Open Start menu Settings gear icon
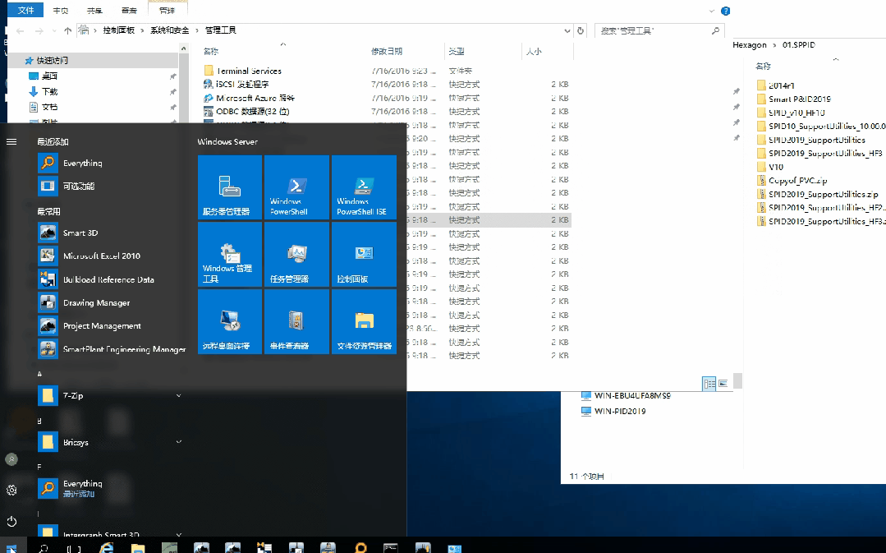This screenshot has width=886, height=553. (x=11, y=491)
